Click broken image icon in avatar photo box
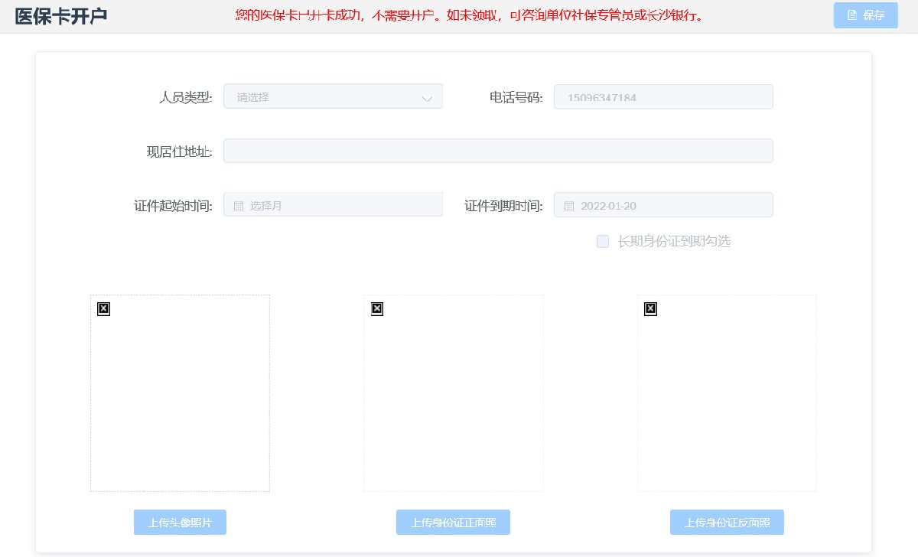 104,308
